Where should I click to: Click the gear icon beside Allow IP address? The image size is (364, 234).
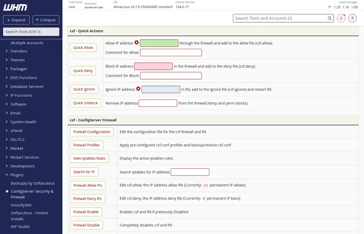[136, 42]
